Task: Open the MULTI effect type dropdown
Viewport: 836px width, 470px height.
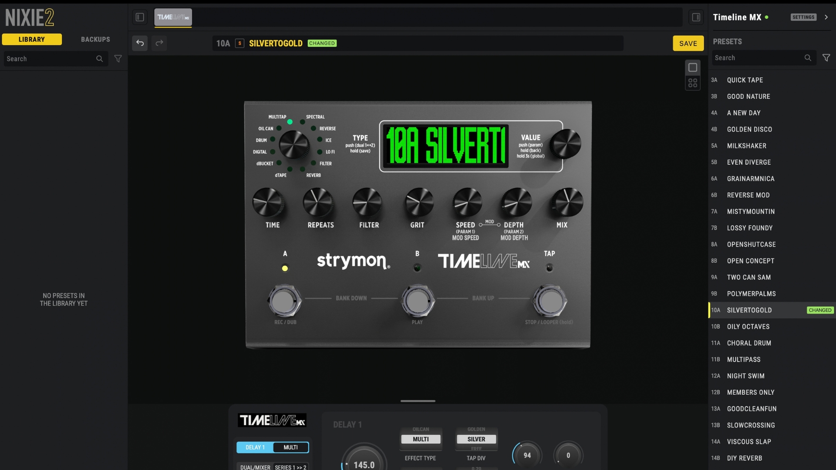Action: (x=421, y=439)
